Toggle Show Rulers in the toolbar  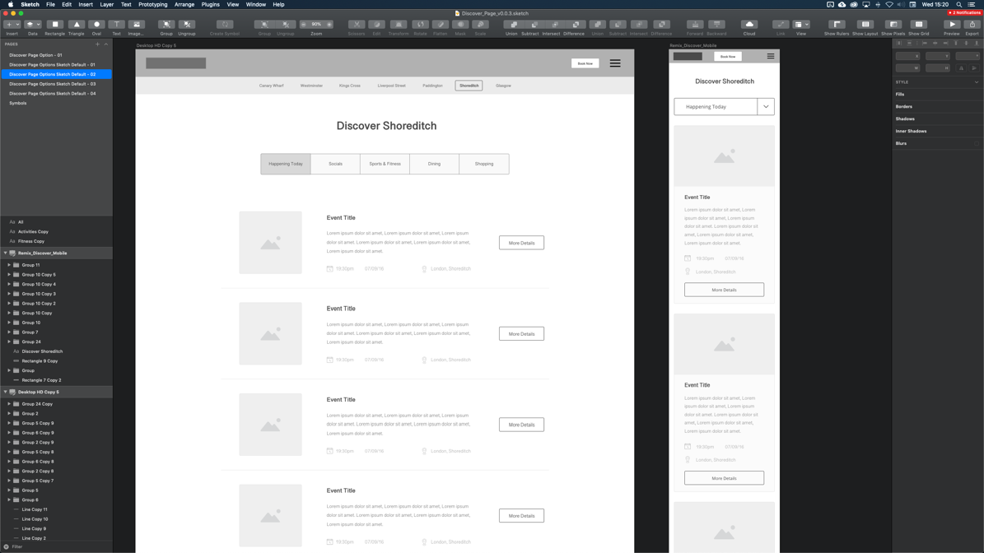pos(836,25)
